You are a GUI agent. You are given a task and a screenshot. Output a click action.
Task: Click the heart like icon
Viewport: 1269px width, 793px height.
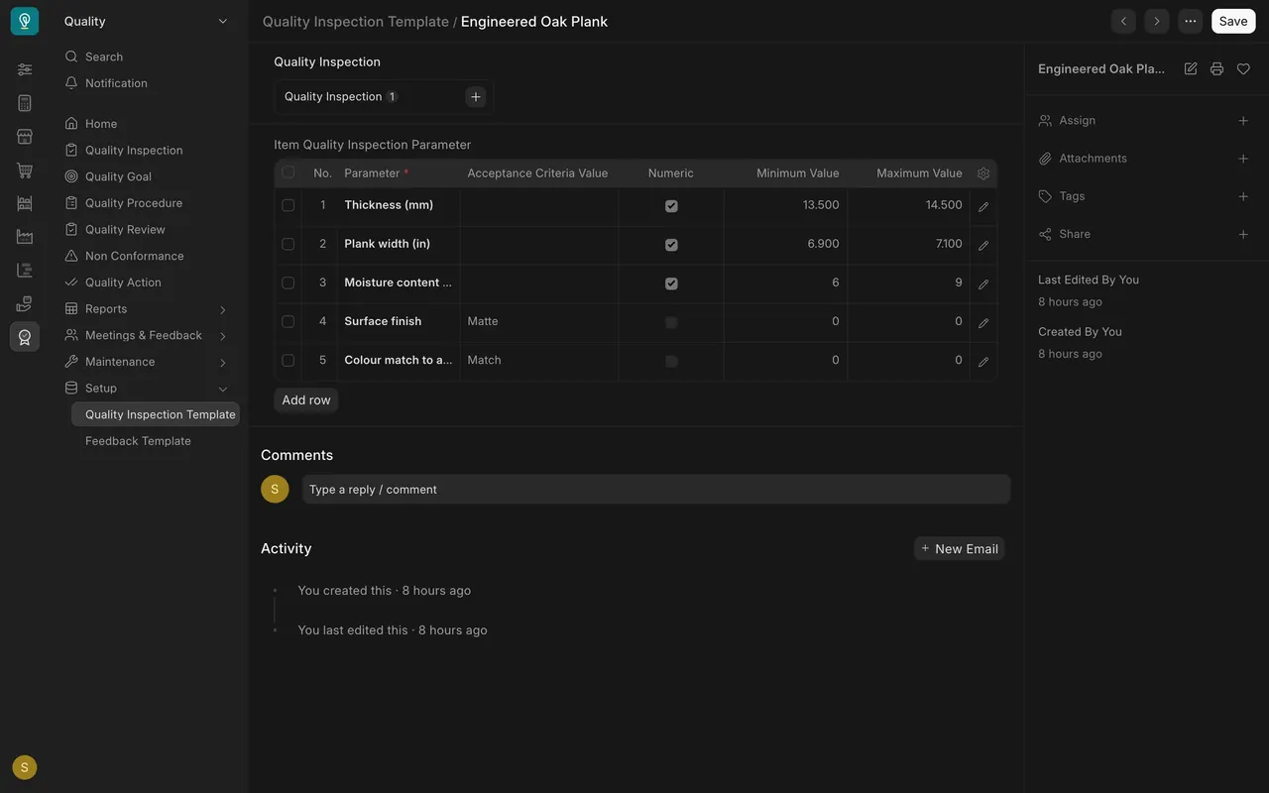(1243, 68)
